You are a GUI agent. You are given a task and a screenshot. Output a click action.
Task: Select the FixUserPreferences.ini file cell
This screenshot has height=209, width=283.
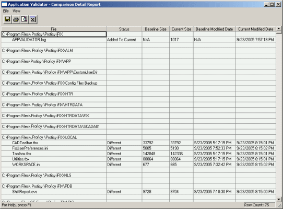pyautogui.click(x=54, y=148)
